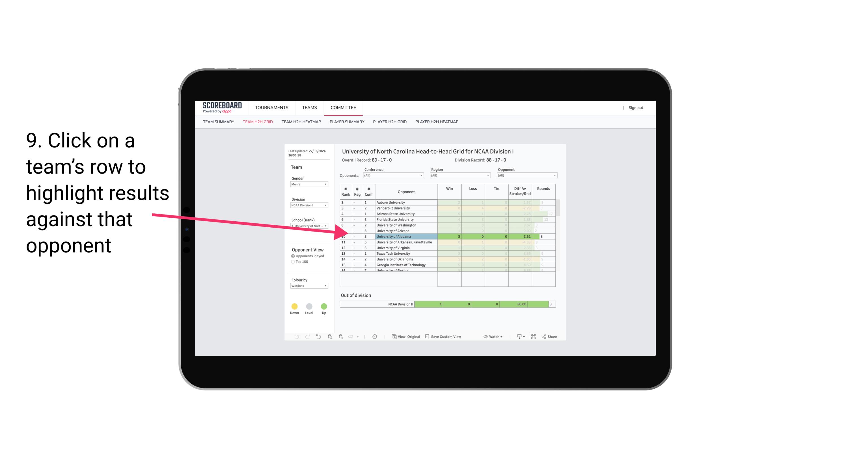
Task: Click the screen broadcast/present icon
Action: (518, 337)
